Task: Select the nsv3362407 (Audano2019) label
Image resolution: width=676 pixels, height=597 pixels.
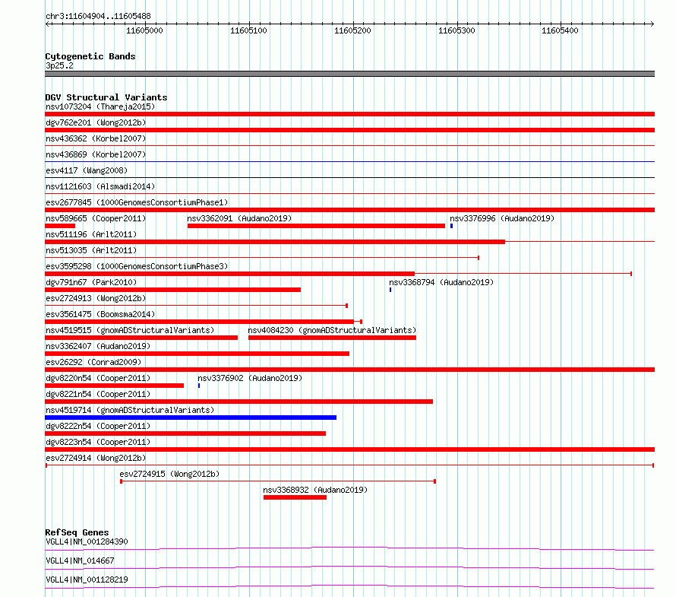Action: click(x=98, y=346)
